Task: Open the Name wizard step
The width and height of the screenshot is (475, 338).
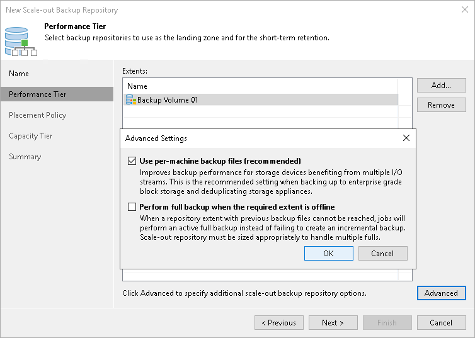Action: (19, 74)
